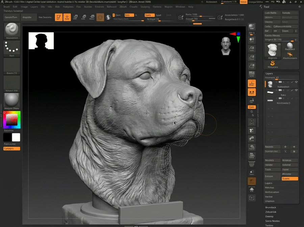This screenshot has width=304, height=227.
Task: Select the orange Edit mode toolbar icon
Action: (58, 17)
